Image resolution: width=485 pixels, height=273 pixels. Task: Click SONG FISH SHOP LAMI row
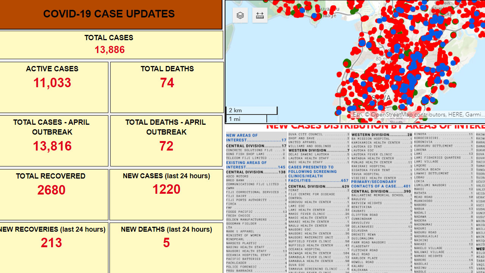click(x=256, y=154)
